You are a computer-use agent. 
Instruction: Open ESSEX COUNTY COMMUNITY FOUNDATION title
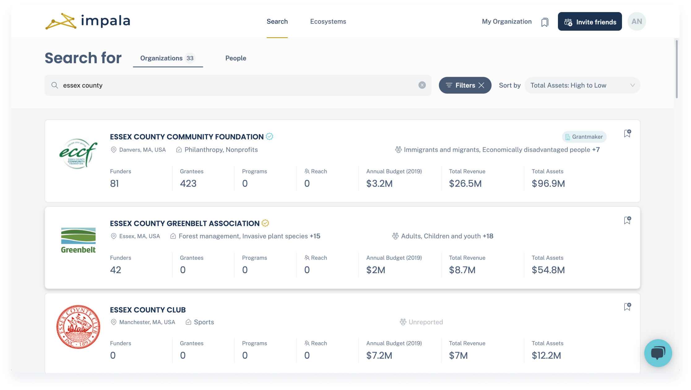pyautogui.click(x=187, y=137)
